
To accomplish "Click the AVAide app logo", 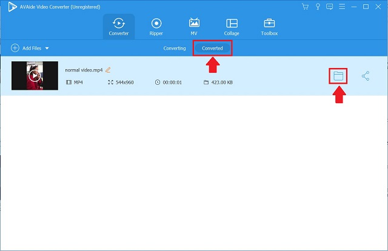I will point(12,7).
